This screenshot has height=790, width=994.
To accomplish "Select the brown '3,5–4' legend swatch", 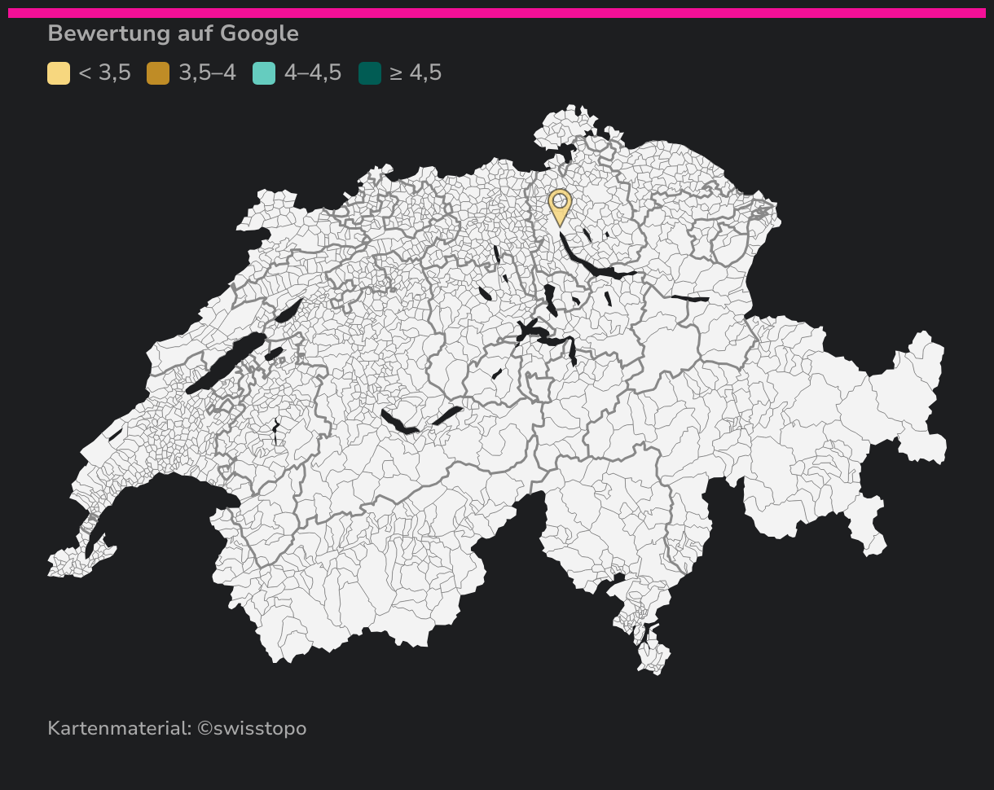I will tap(158, 73).
